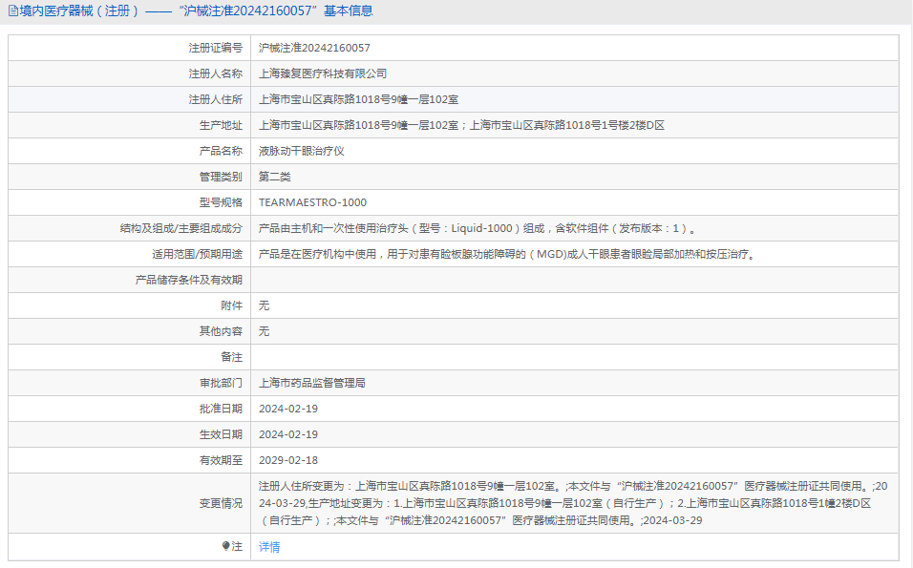Select registrant name 上海臻复医疗科技有限公司
This screenshot has width=913, height=568.
coord(323,74)
